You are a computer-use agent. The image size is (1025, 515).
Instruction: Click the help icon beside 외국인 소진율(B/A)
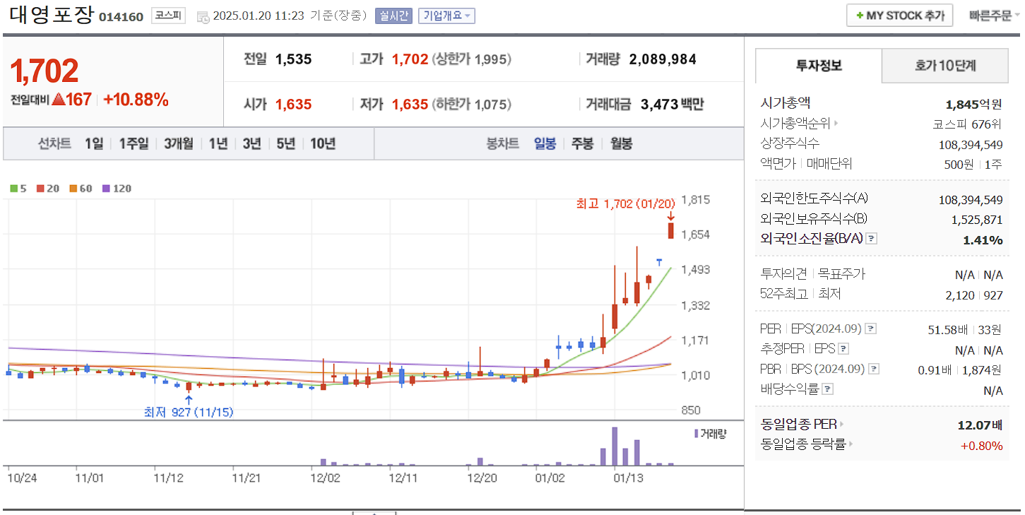pos(873,238)
